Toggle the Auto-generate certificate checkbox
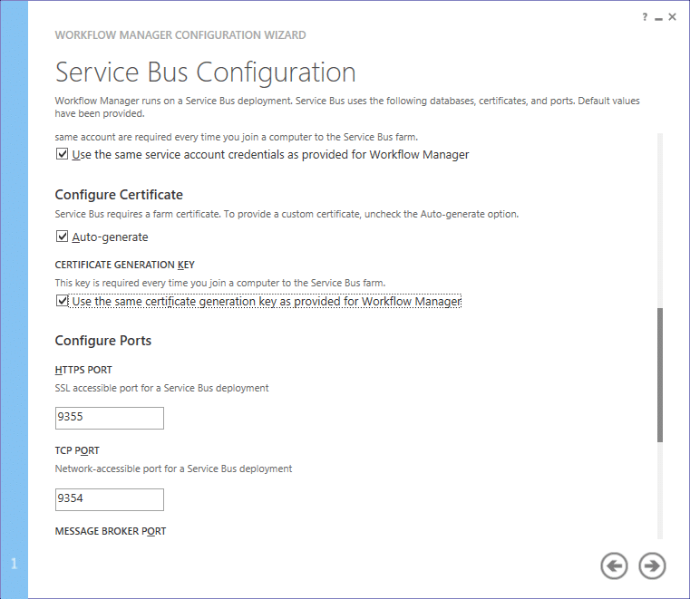This screenshot has height=599, width=690. [62, 237]
